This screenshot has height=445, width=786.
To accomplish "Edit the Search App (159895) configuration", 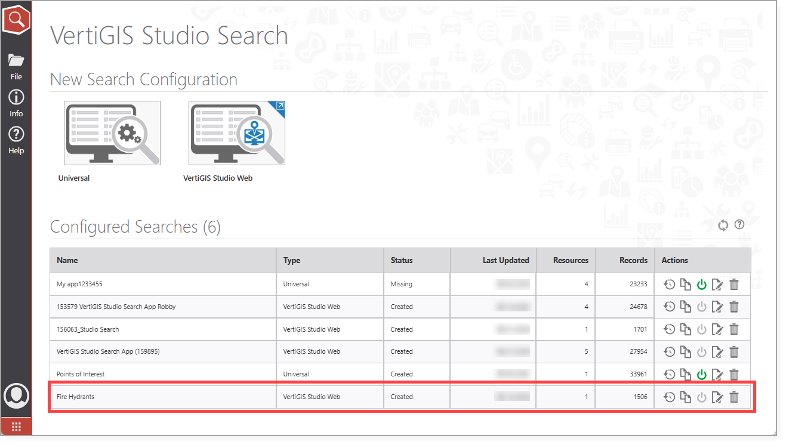I will (x=718, y=352).
